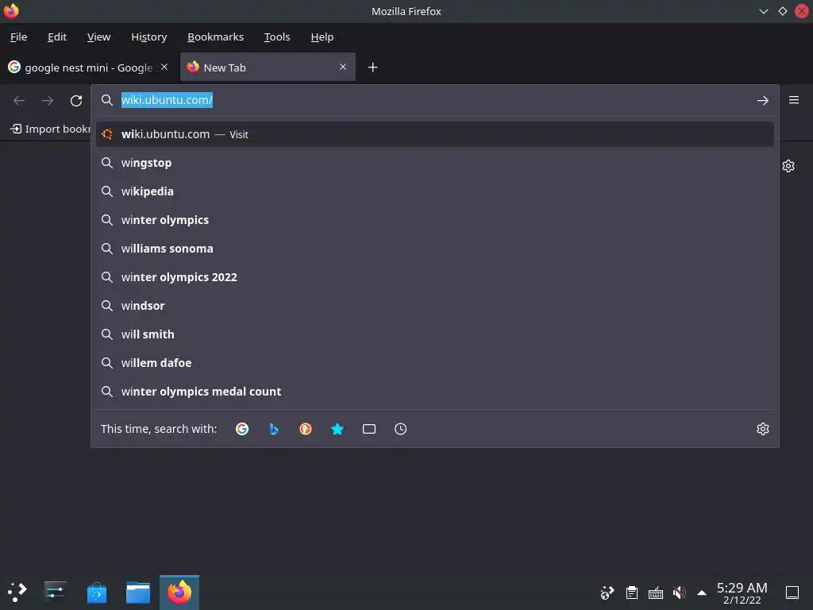Image resolution: width=813 pixels, height=610 pixels.
Task: Open System Settings from the taskbar
Action: [55, 592]
